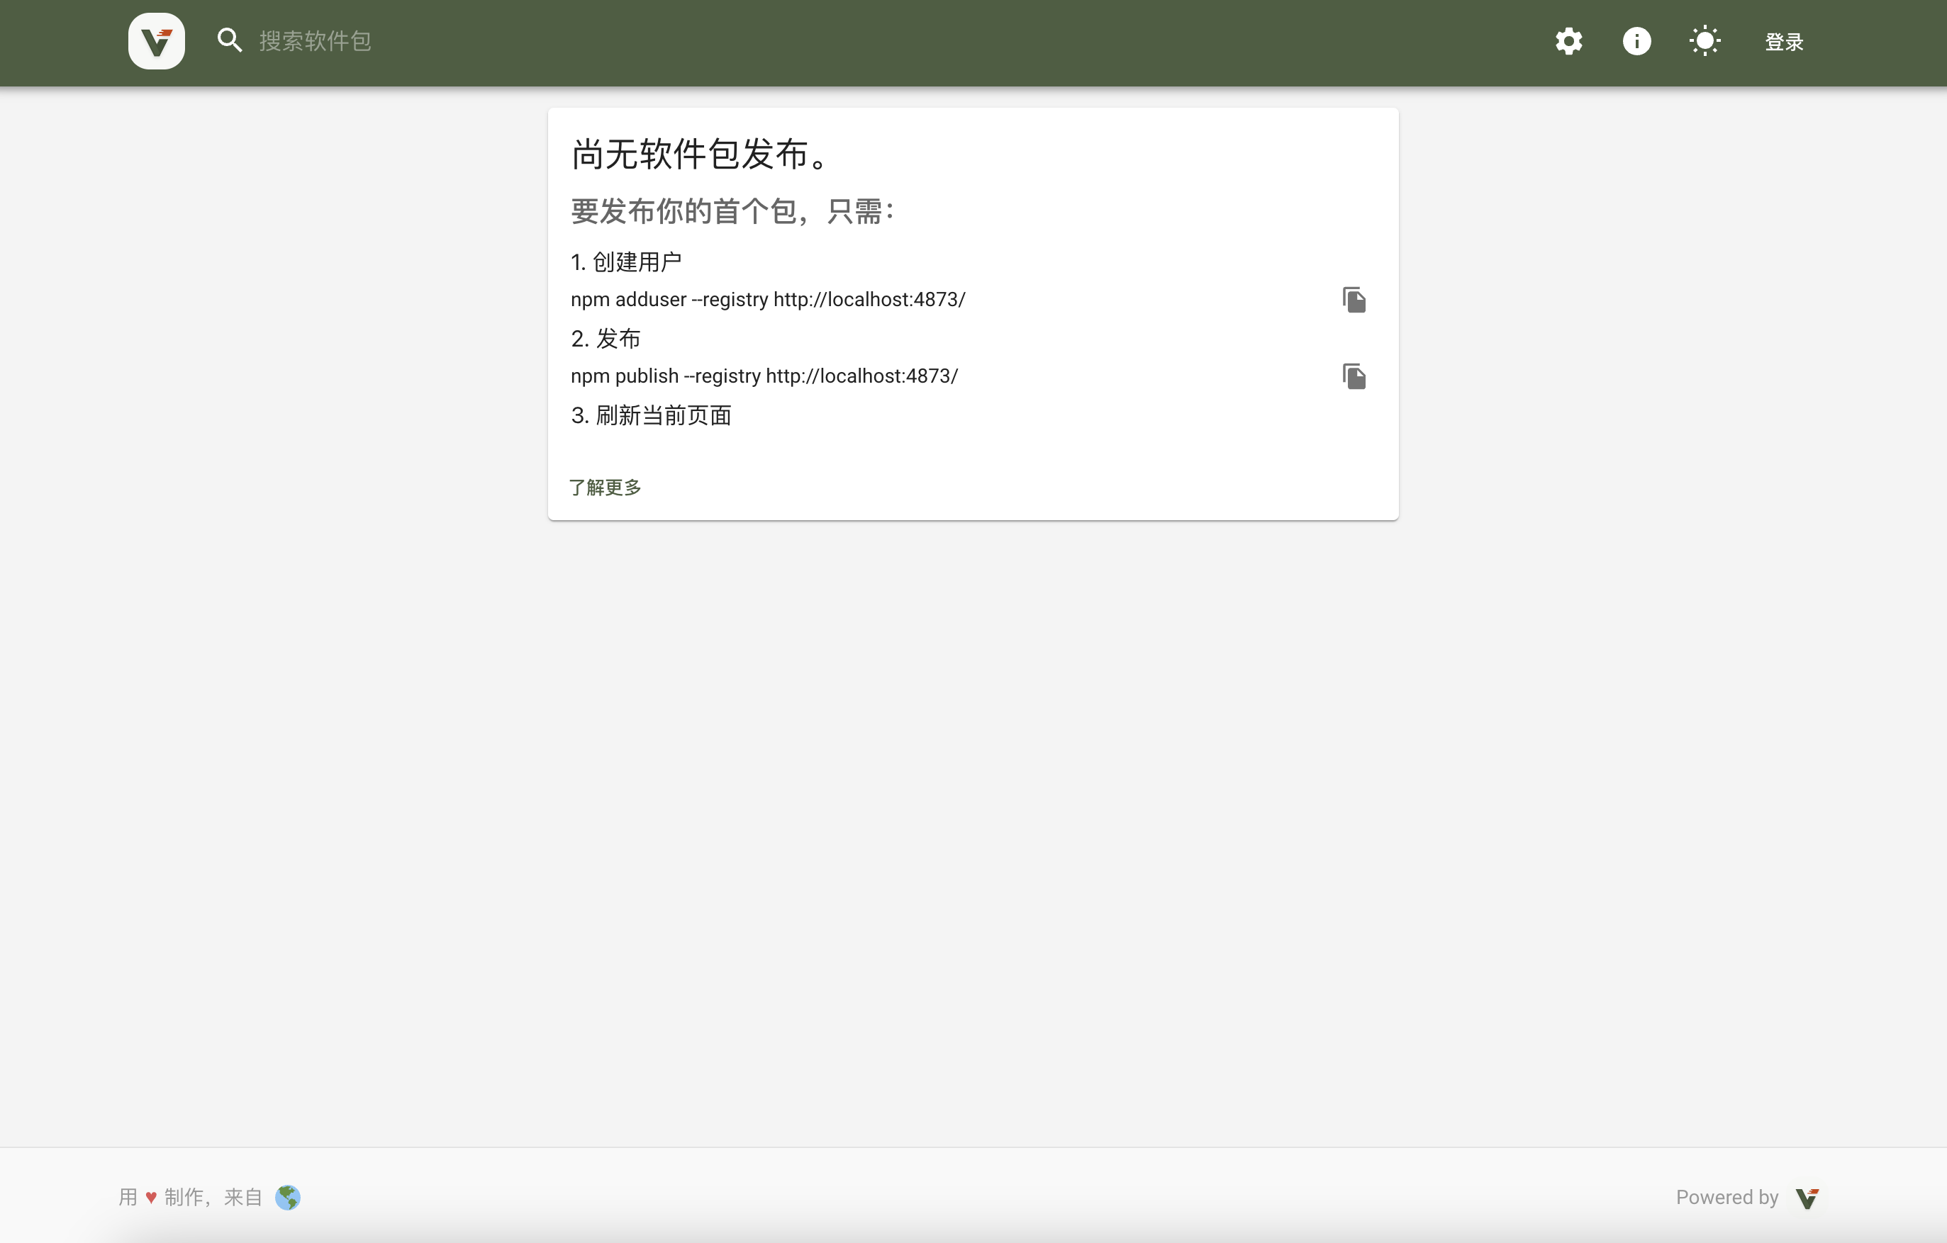Click the earth globe icon in footer
Viewport: 1947px width, 1243px height.
click(x=288, y=1197)
